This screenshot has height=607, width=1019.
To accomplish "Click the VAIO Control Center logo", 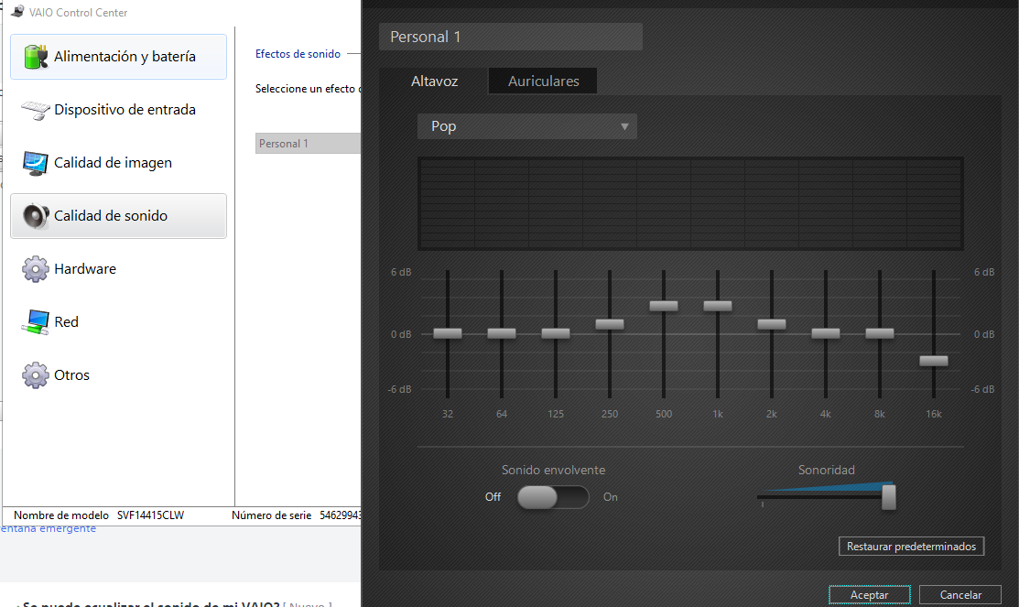I will [x=16, y=12].
